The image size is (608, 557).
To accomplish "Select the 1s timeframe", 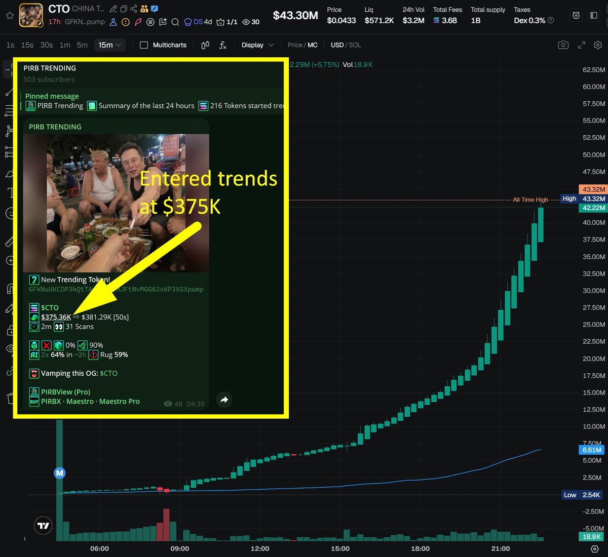I will (10, 45).
